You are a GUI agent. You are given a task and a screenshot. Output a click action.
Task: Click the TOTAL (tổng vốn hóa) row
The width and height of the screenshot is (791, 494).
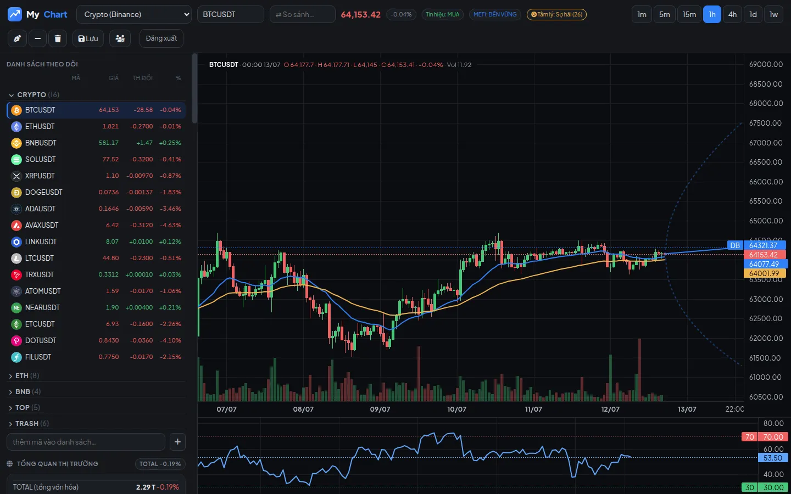tap(96, 487)
